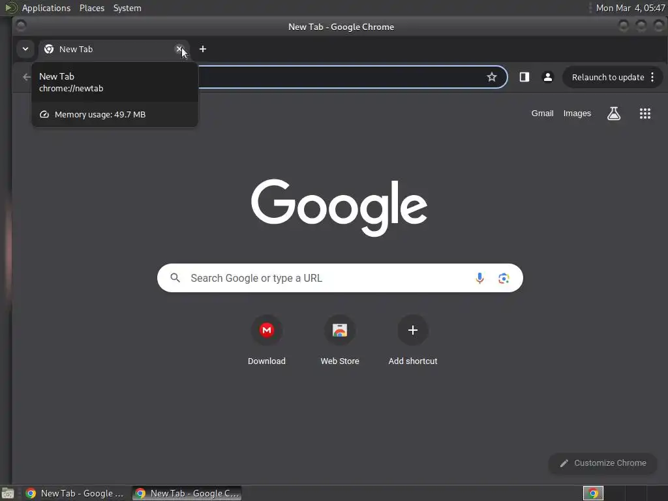Open the Download shortcut
The height and width of the screenshot is (501, 668).
click(267, 341)
